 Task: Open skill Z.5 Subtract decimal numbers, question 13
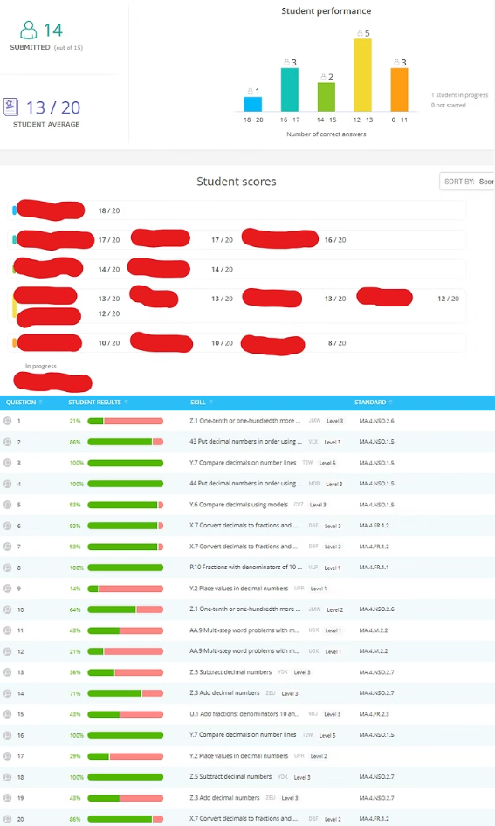coord(230,672)
